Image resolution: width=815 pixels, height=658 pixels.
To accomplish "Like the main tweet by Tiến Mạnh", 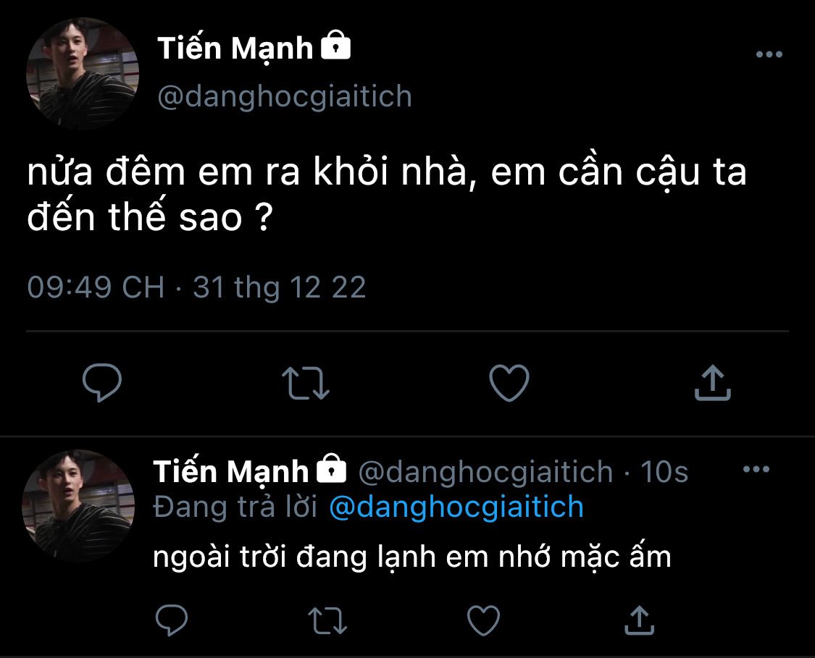I will [x=509, y=384].
